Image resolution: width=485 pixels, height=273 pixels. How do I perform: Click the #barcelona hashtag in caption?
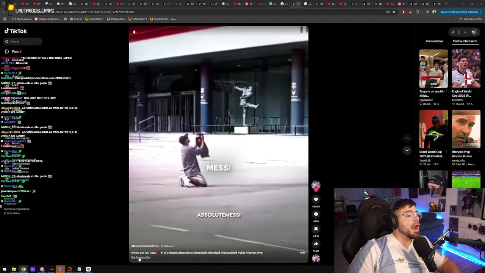[185, 253]
